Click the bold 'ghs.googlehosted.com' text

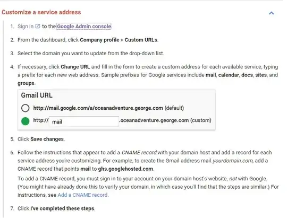[125, 169]
